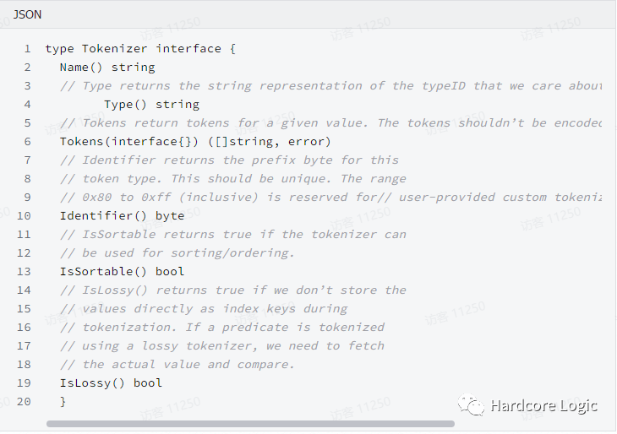Image resolution: width=617 pixels, height=434 pixels.
Task: Click the "Name() string" code line
Action: point(107,68)
